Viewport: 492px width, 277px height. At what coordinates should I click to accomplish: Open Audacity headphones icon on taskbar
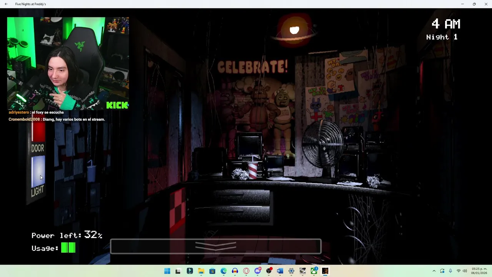(235, 271)
